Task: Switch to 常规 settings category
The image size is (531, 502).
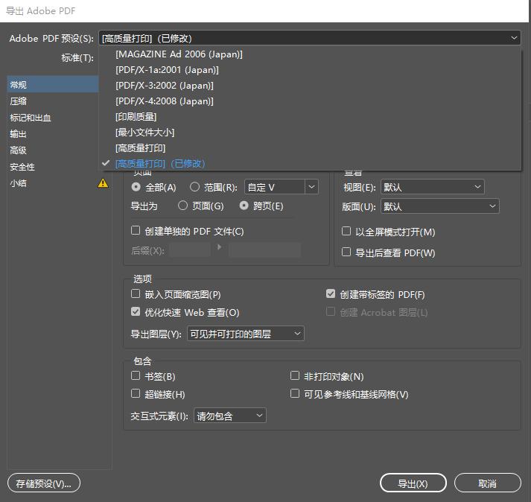Action: [x=53, y=84]
